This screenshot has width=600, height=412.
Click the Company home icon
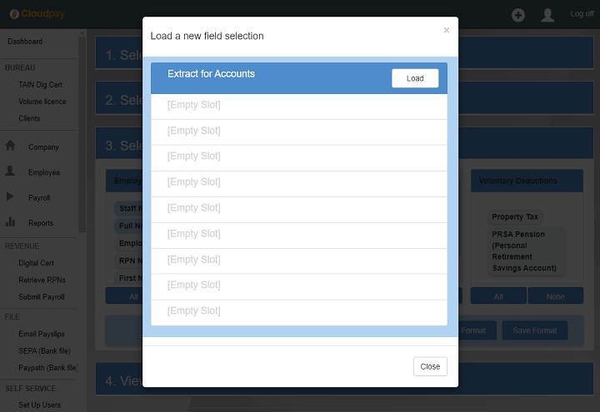point(11,146)
